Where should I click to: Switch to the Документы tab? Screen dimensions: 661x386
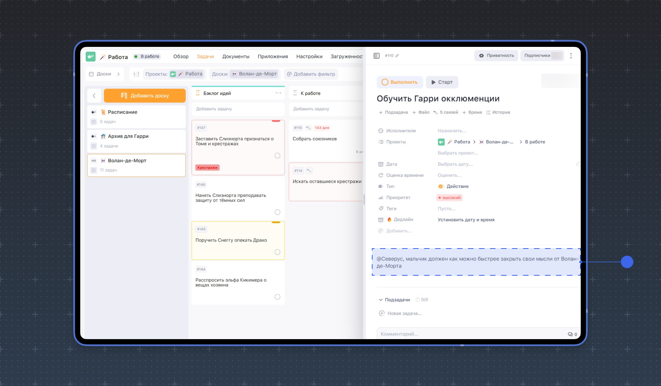236,57
